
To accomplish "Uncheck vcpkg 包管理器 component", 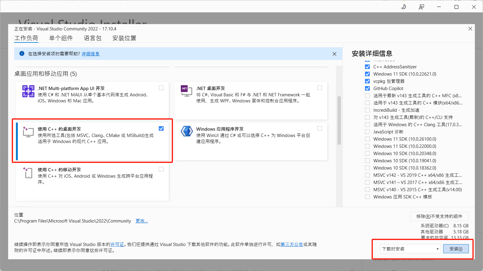I will [x=367, y=81].
